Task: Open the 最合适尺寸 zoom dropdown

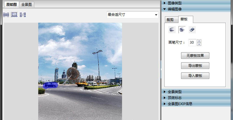Action: tap(132, 15)
